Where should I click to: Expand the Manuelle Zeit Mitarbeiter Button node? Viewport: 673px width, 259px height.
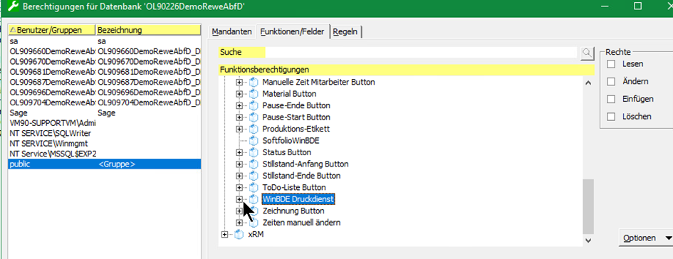pos(239,82)
